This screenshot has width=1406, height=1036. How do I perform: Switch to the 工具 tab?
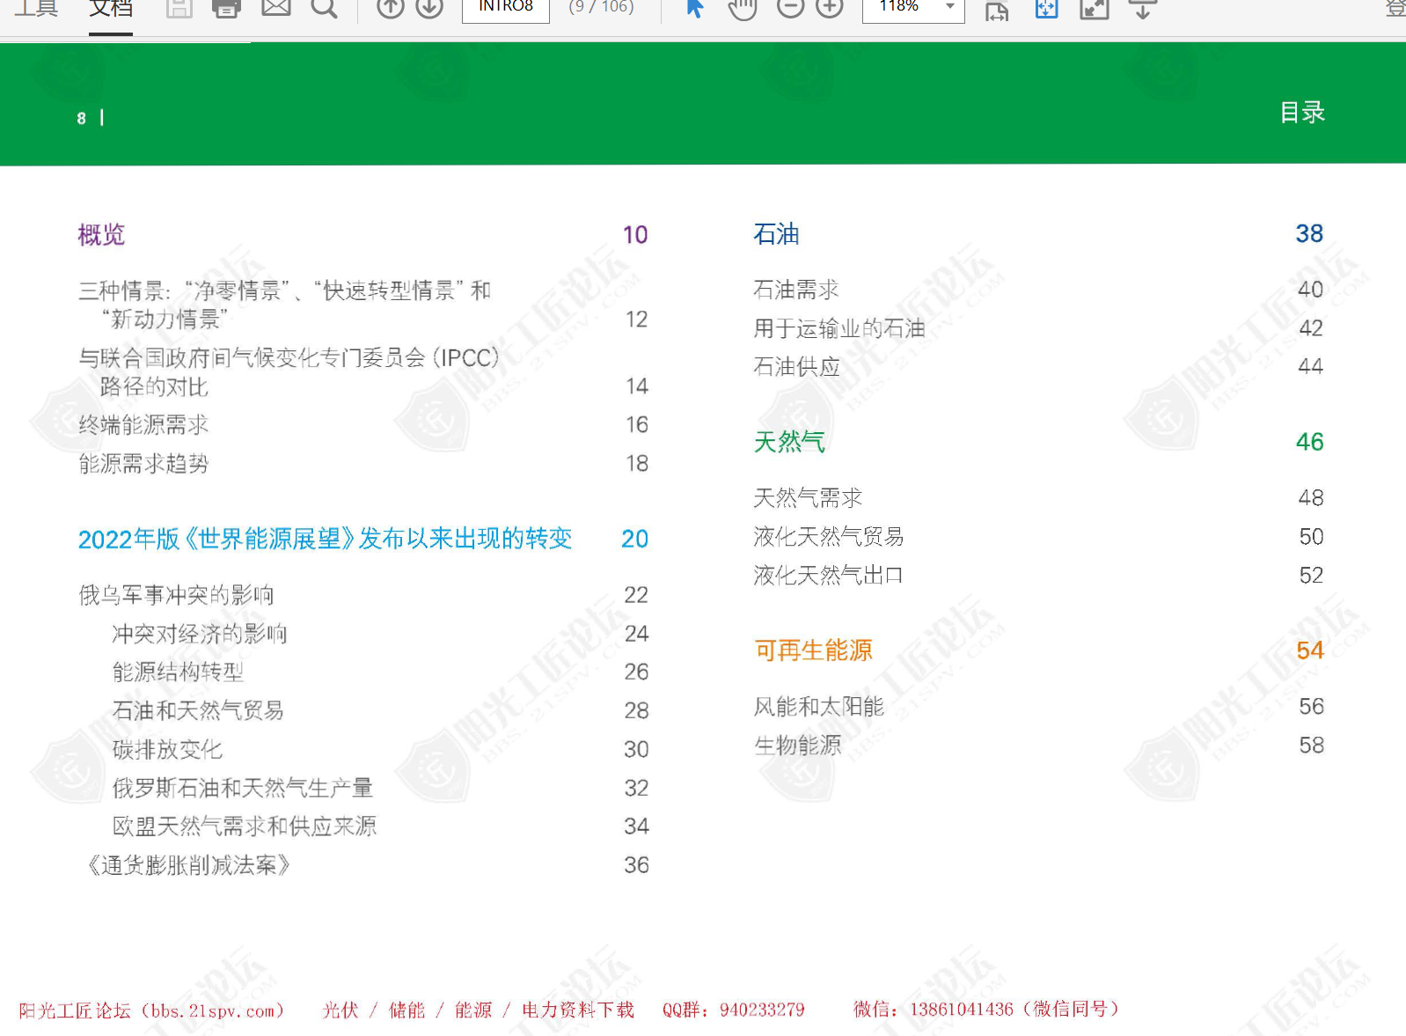tap(36, 9)
